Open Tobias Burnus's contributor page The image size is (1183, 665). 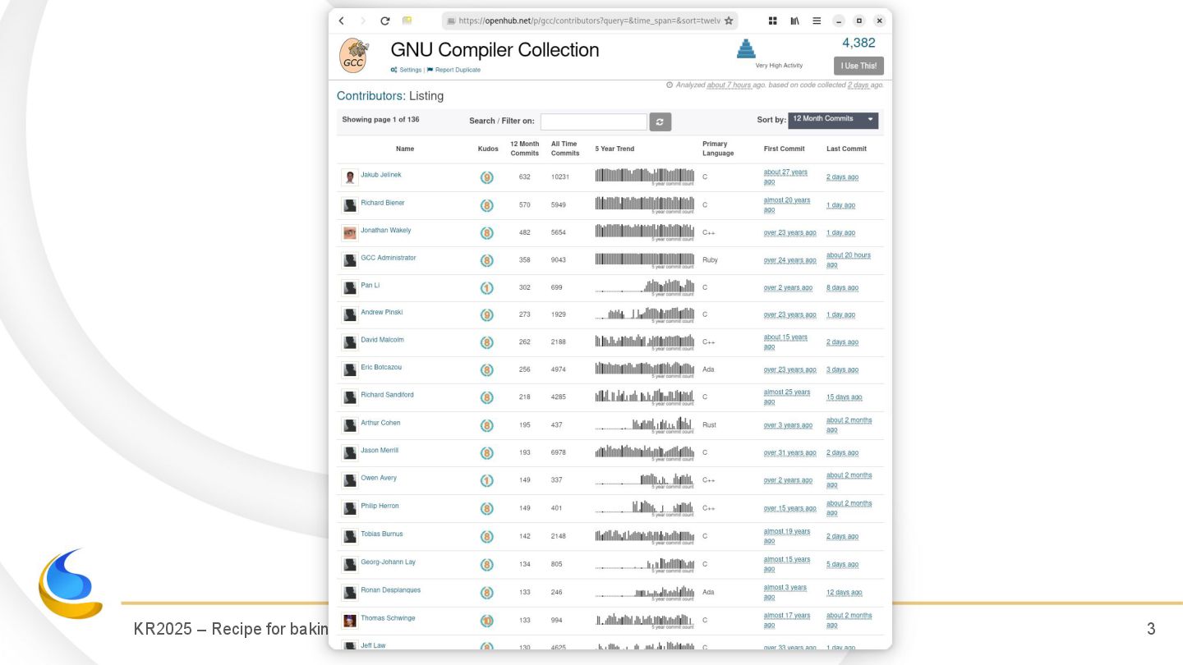[382, 534]
